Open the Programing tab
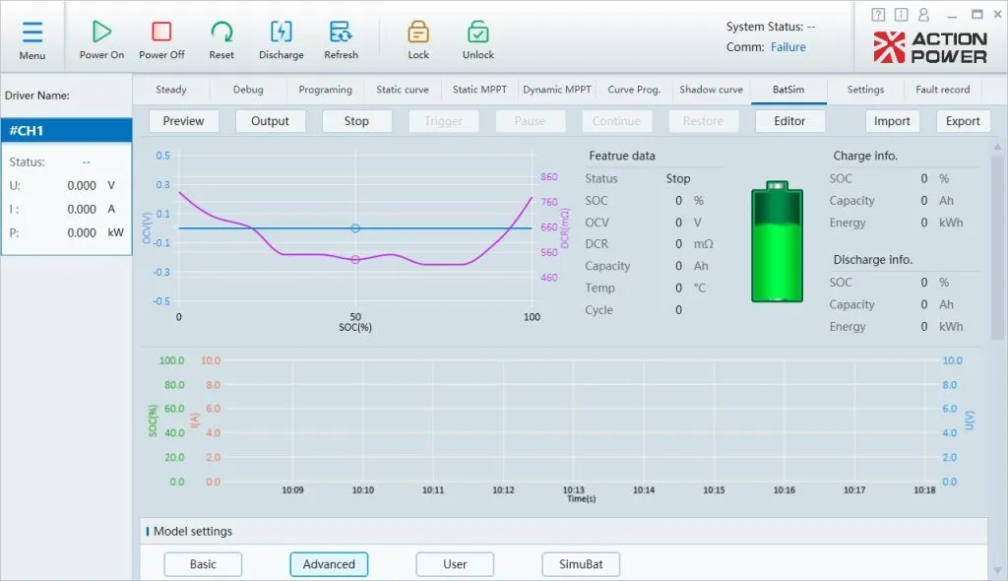 click(x=325, y=90)
